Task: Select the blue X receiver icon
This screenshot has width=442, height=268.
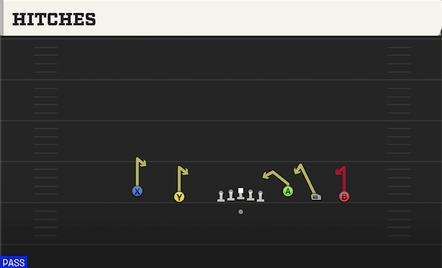Action: [137, 191]
